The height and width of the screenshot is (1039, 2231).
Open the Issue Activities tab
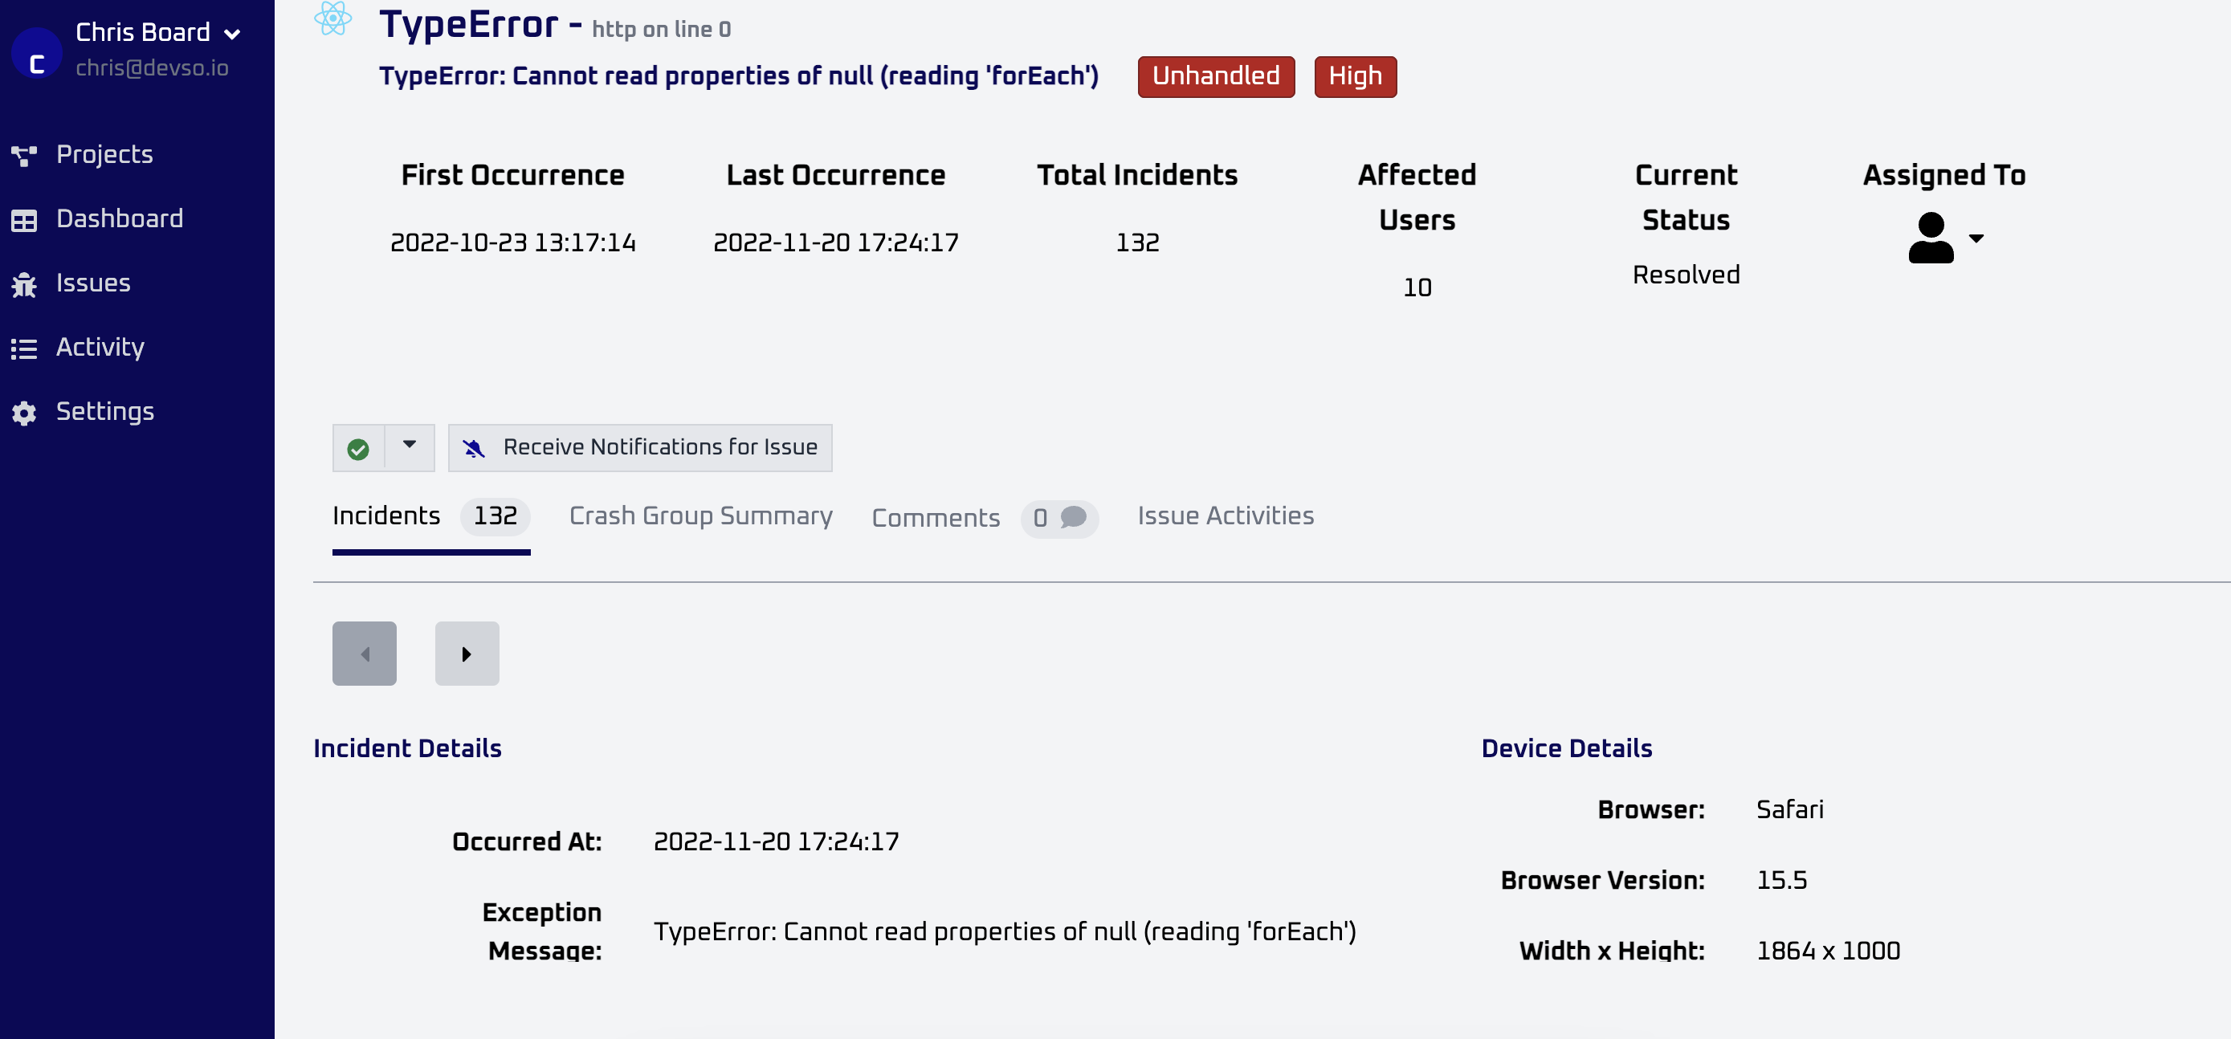[x=1226, y=516]
